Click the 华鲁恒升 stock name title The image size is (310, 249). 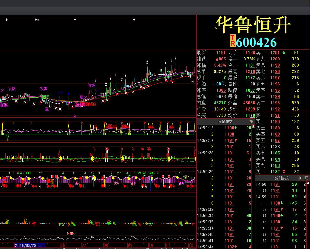(253, 25)
